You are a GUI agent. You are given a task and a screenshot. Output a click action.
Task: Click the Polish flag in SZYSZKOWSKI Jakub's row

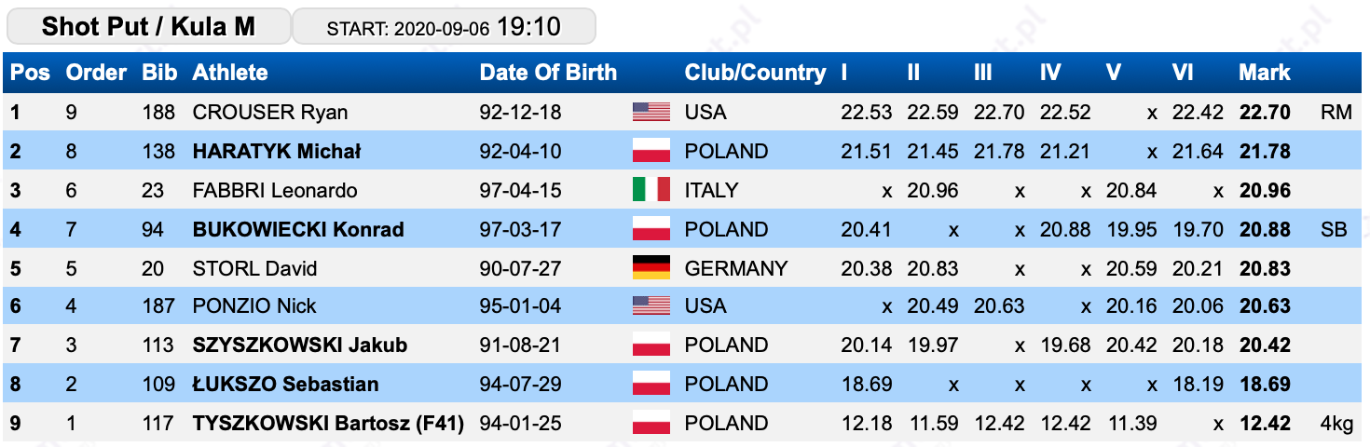click(651, 345)
